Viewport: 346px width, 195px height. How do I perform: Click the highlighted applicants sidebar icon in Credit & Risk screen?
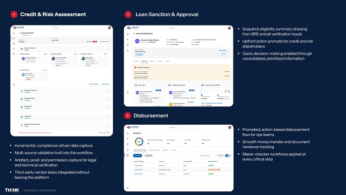(14, 38)
